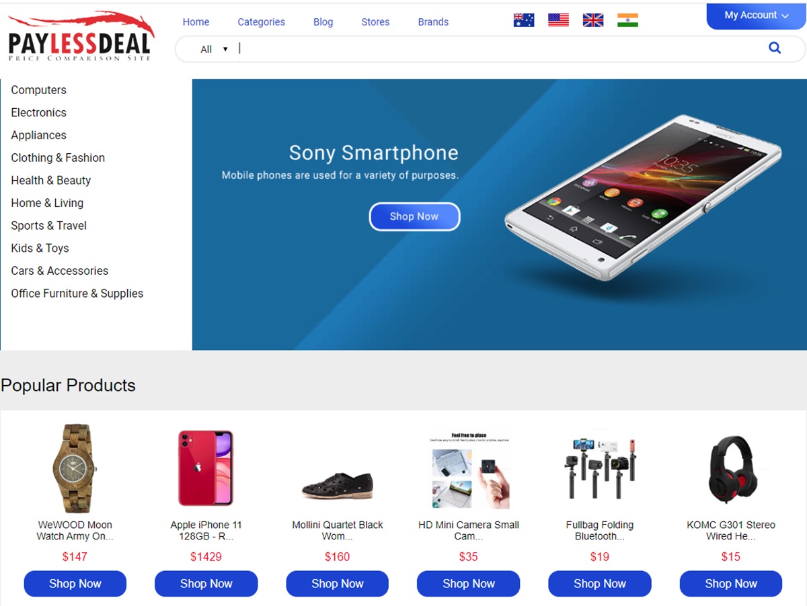Open the PayLessDeal logo homepage

(x=81, y=36)
